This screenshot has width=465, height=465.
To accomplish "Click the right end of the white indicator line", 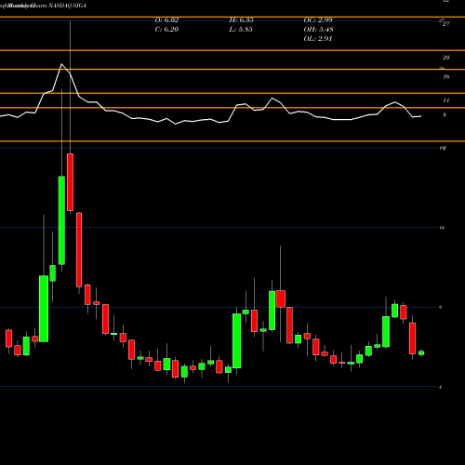I will pyautogui.click(x=420, y=116).
